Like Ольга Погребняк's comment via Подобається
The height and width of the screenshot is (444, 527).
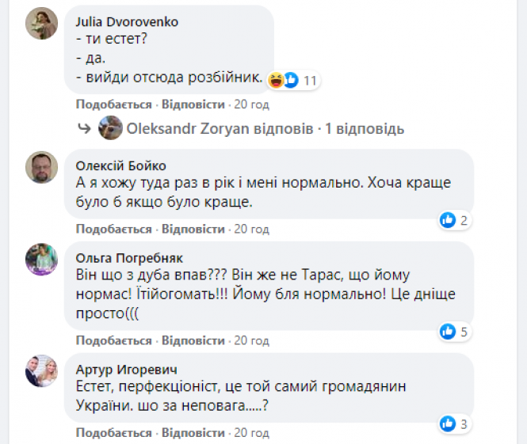(113, 340)
